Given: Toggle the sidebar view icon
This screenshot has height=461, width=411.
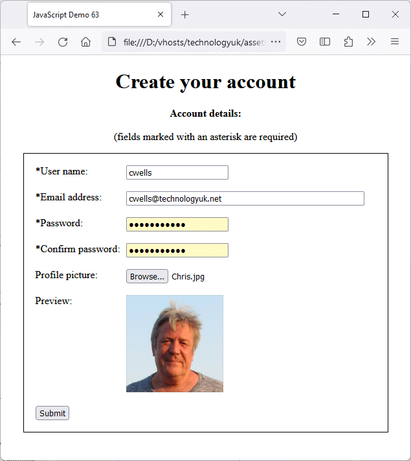Looking at the screenshot, I should 325,41.
